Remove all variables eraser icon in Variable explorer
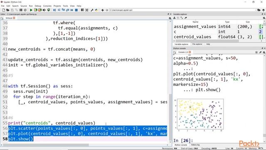The image size is (266, 150). click(186, 18)
